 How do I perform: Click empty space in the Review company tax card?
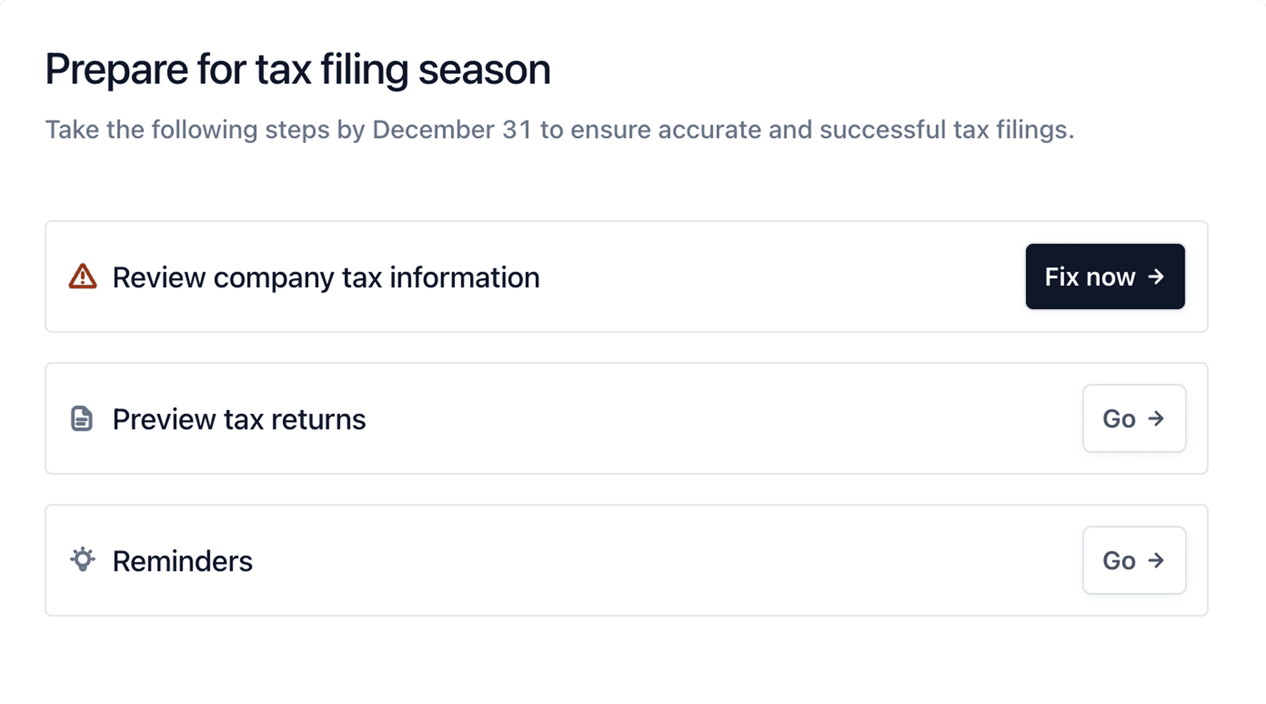point(781,277)
